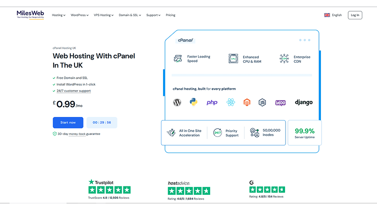Image resolution: width=377 pixels, height=210 pixels.
Task: Click the Start now button
Action: [68, 123]
